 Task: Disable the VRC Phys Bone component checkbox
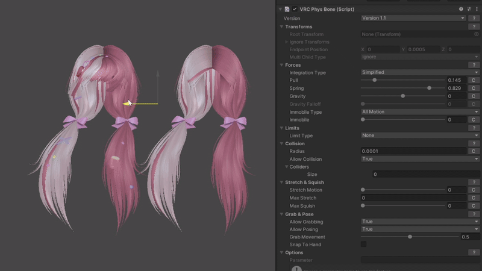pos(295,10)
